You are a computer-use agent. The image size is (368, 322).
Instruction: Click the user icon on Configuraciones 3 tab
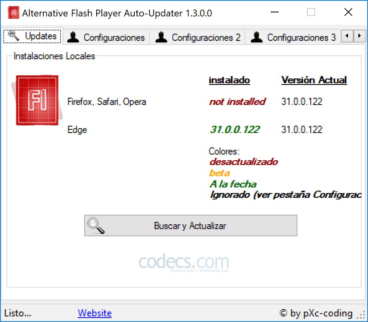point(257,37)
